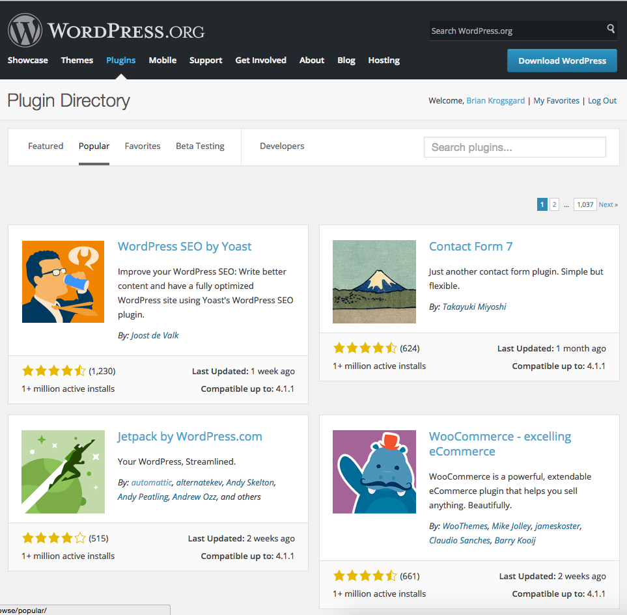Click the star rating for Contact Form 7
Screen dimensions: 627x615
365,348
